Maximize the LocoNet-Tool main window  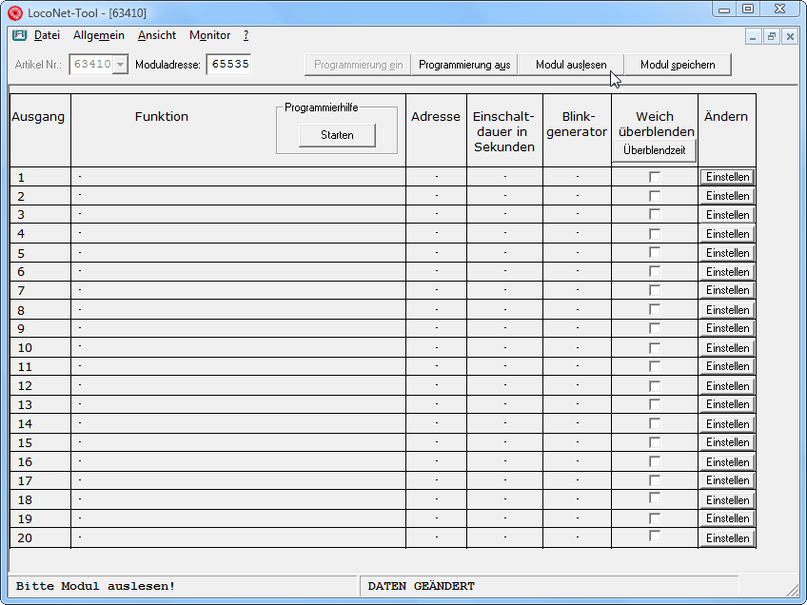click(748, 10)
